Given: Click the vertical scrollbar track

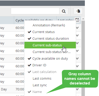Looking at the screenshot, I should pos(83,58).
